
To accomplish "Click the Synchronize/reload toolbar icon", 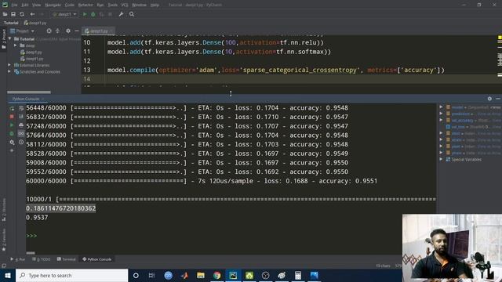I will [22, 14].
